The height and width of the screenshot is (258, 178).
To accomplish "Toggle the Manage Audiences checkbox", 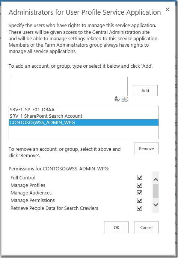I will click(x=140, y=193).
